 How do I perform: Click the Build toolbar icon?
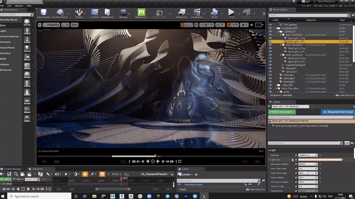pos(214,13)
